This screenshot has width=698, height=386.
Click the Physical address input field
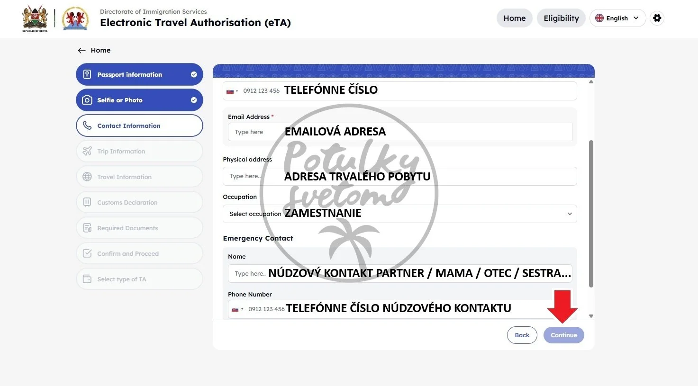[x=399, y=176]
